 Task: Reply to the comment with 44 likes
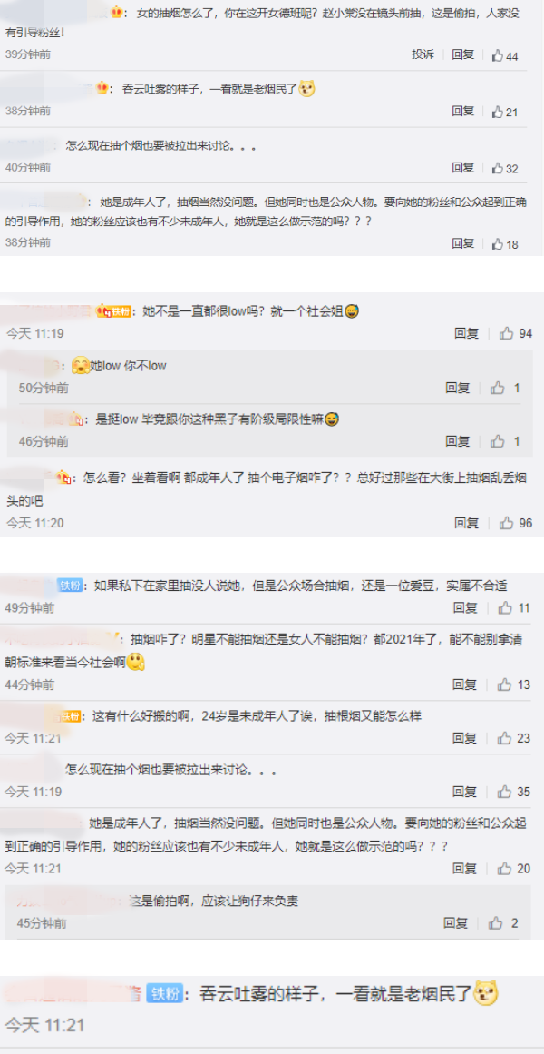pos(462,55)
